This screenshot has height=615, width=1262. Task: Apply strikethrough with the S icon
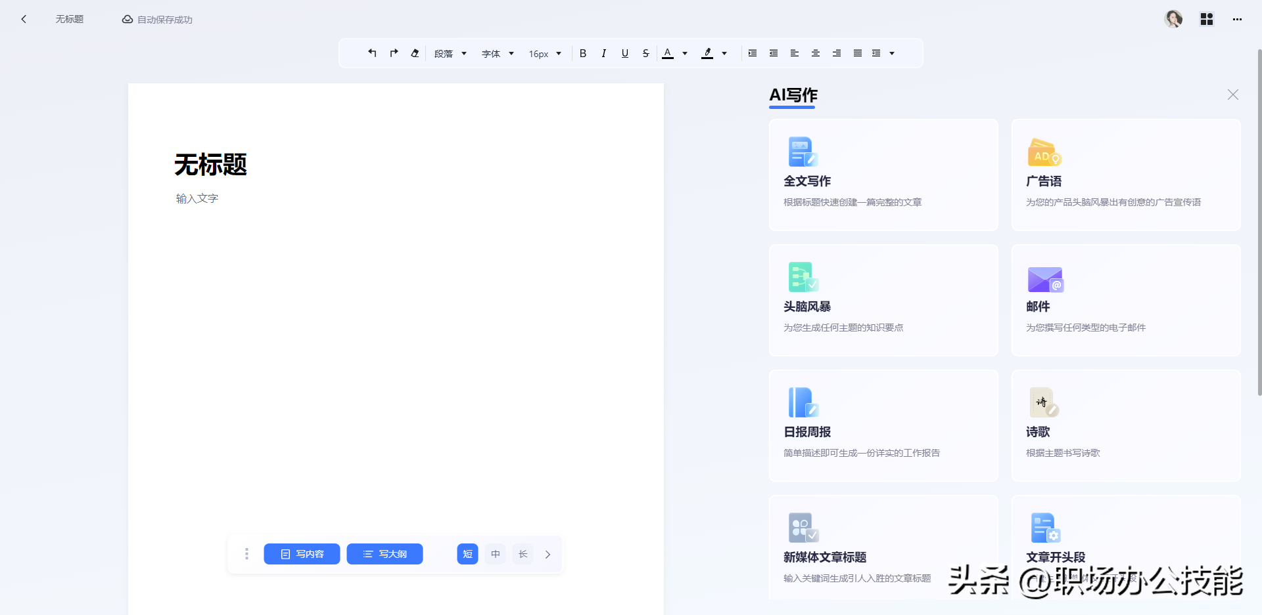[646, 53]
